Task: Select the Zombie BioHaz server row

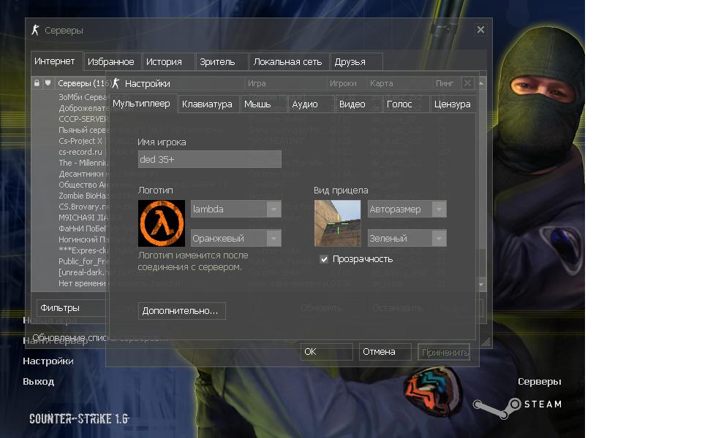Action: [x=83, y=196]
